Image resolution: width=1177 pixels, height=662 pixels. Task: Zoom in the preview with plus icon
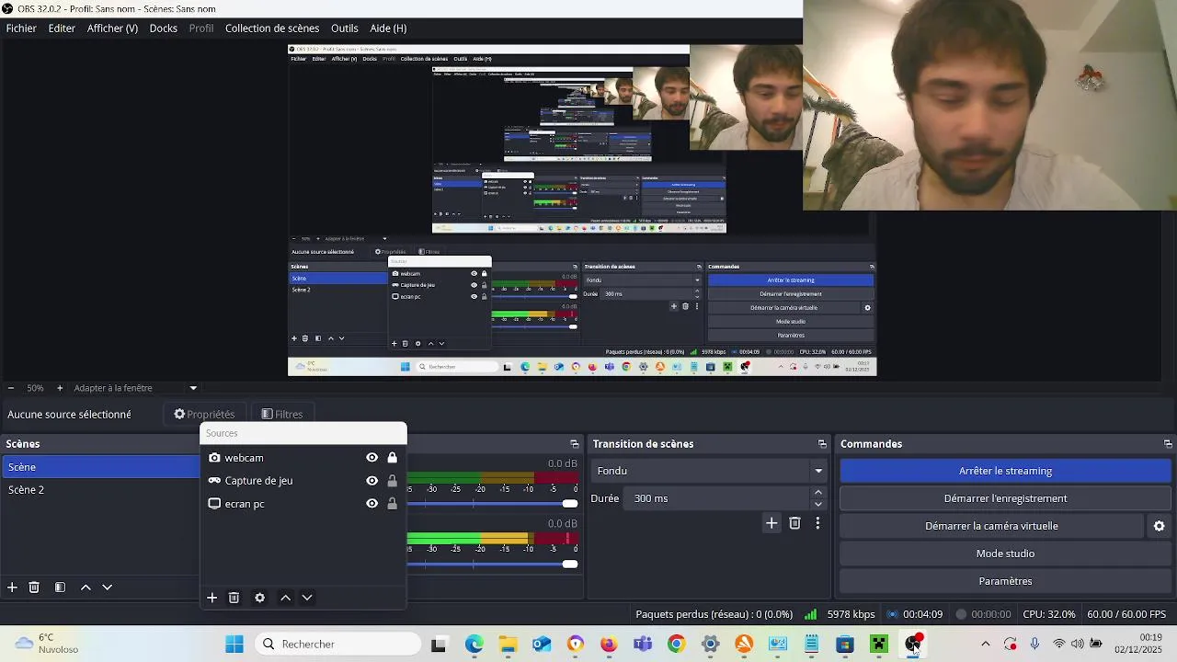pos(60,388)
